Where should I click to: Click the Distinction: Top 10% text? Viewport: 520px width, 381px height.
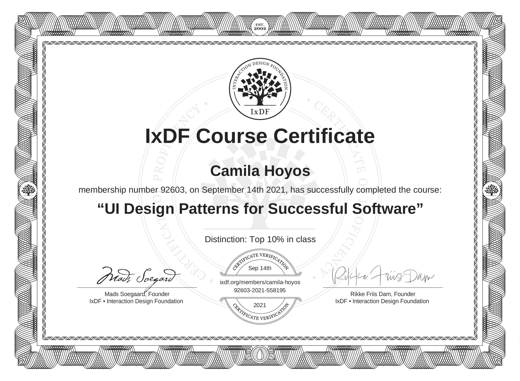click(260, 239)
